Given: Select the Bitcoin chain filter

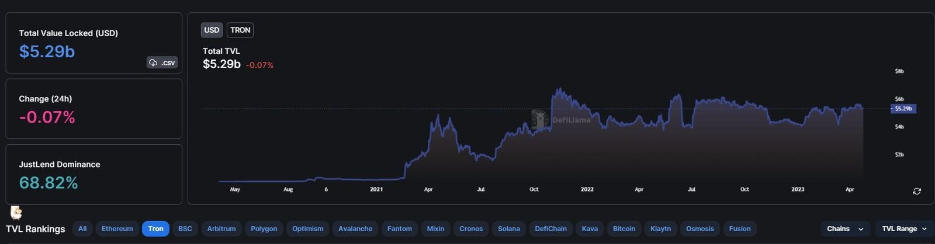Looking at the screenshot, I should click(624, 229).
